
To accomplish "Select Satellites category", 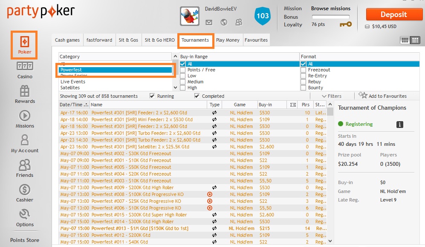I will [x=116, y=88].
